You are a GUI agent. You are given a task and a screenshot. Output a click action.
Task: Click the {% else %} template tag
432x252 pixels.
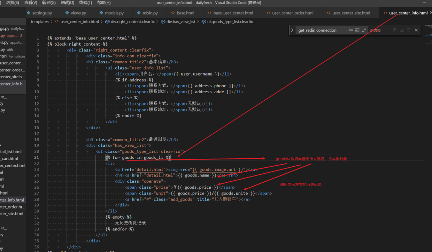coord(127,98)
